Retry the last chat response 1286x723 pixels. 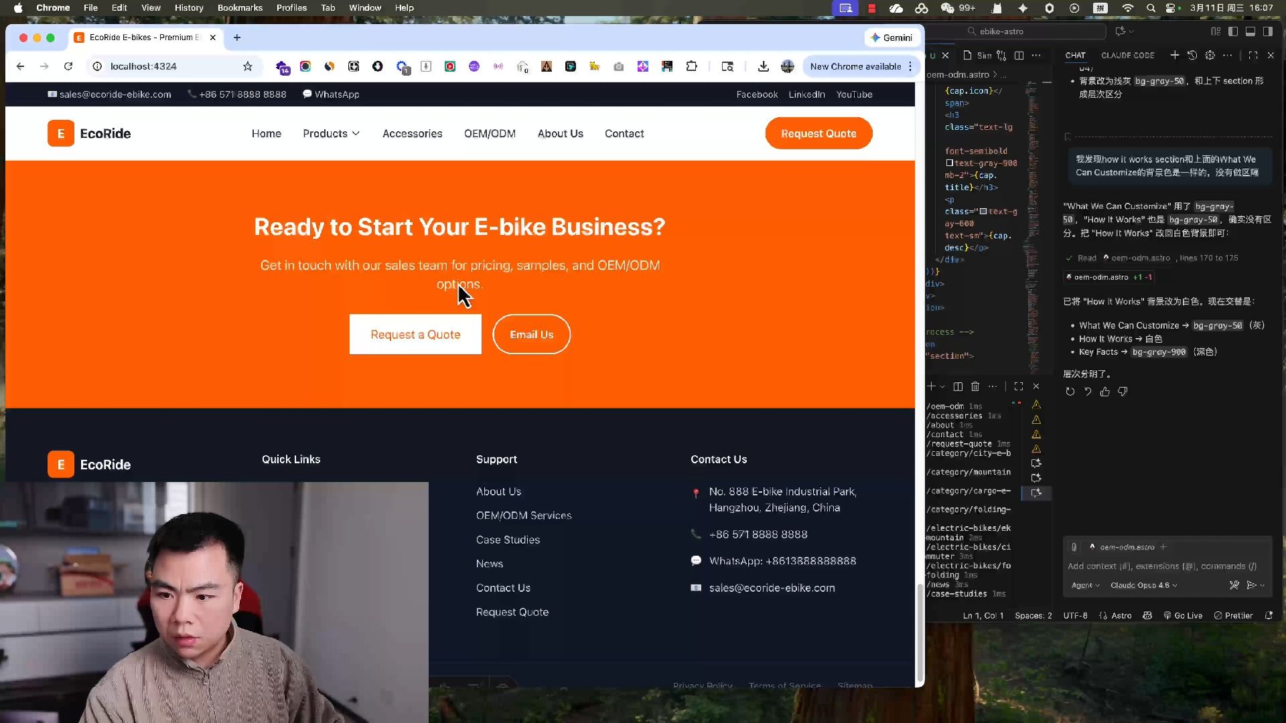pyautogui.click(x=1070, y=392)
